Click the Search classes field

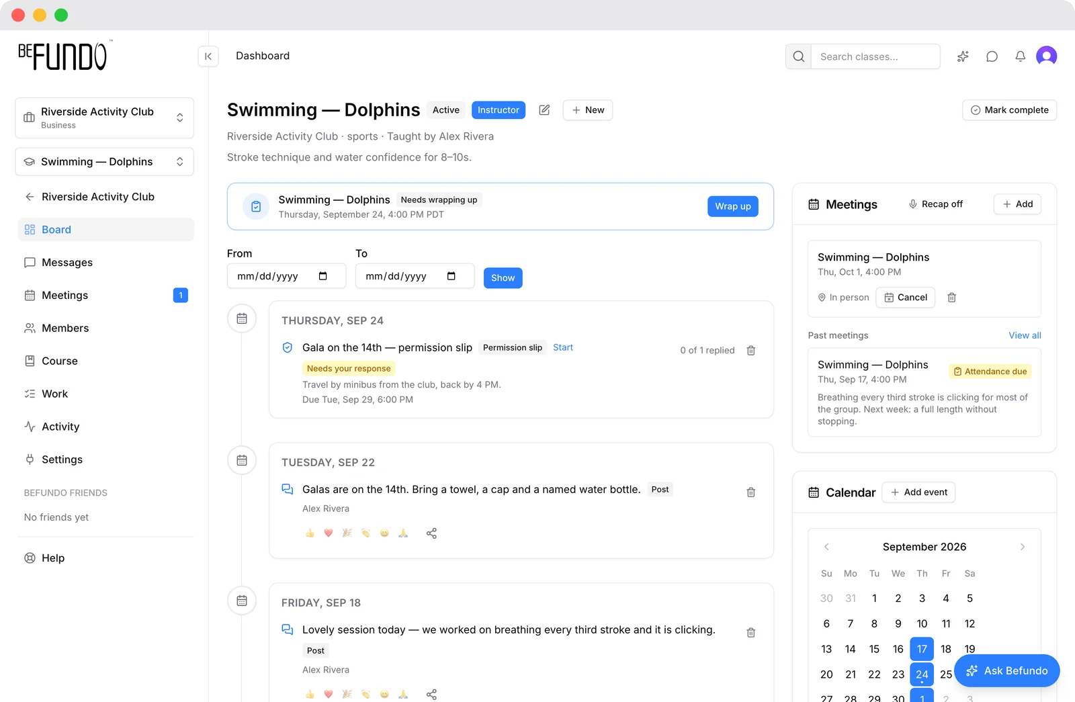(875, 56)
